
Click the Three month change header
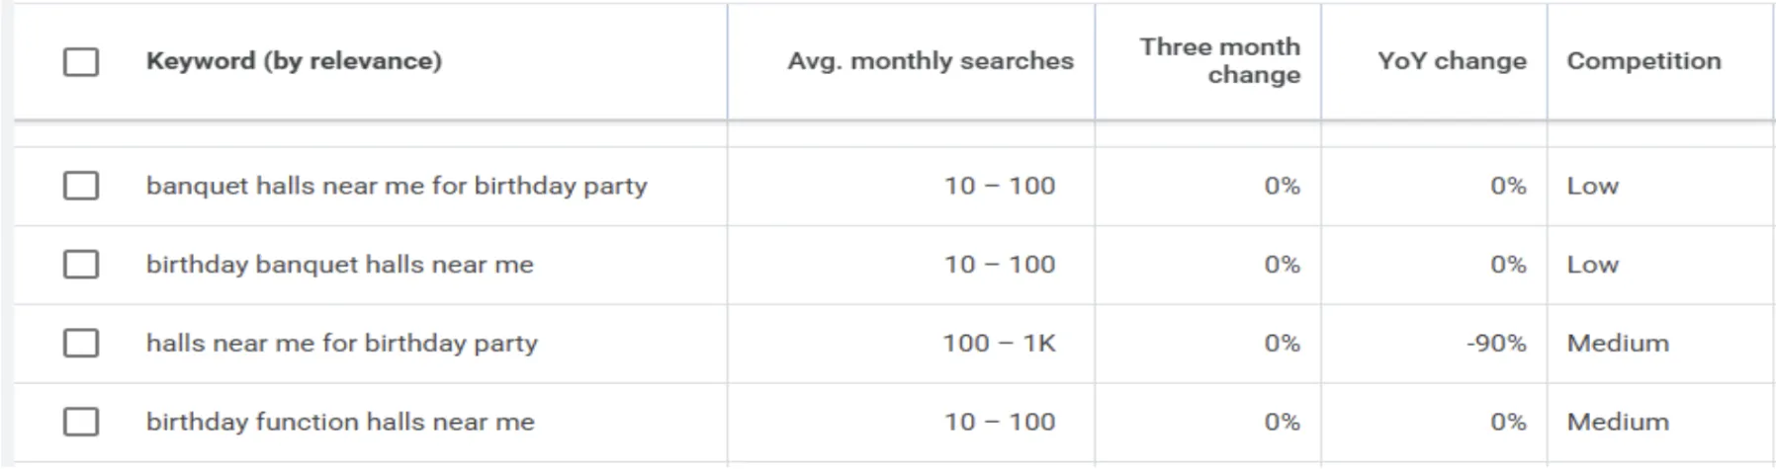[1220, 61]
